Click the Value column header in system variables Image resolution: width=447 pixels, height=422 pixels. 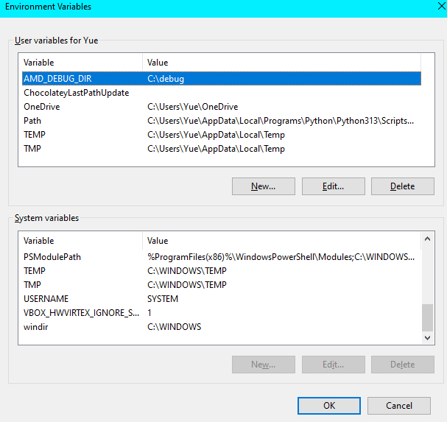click(280, 241)
